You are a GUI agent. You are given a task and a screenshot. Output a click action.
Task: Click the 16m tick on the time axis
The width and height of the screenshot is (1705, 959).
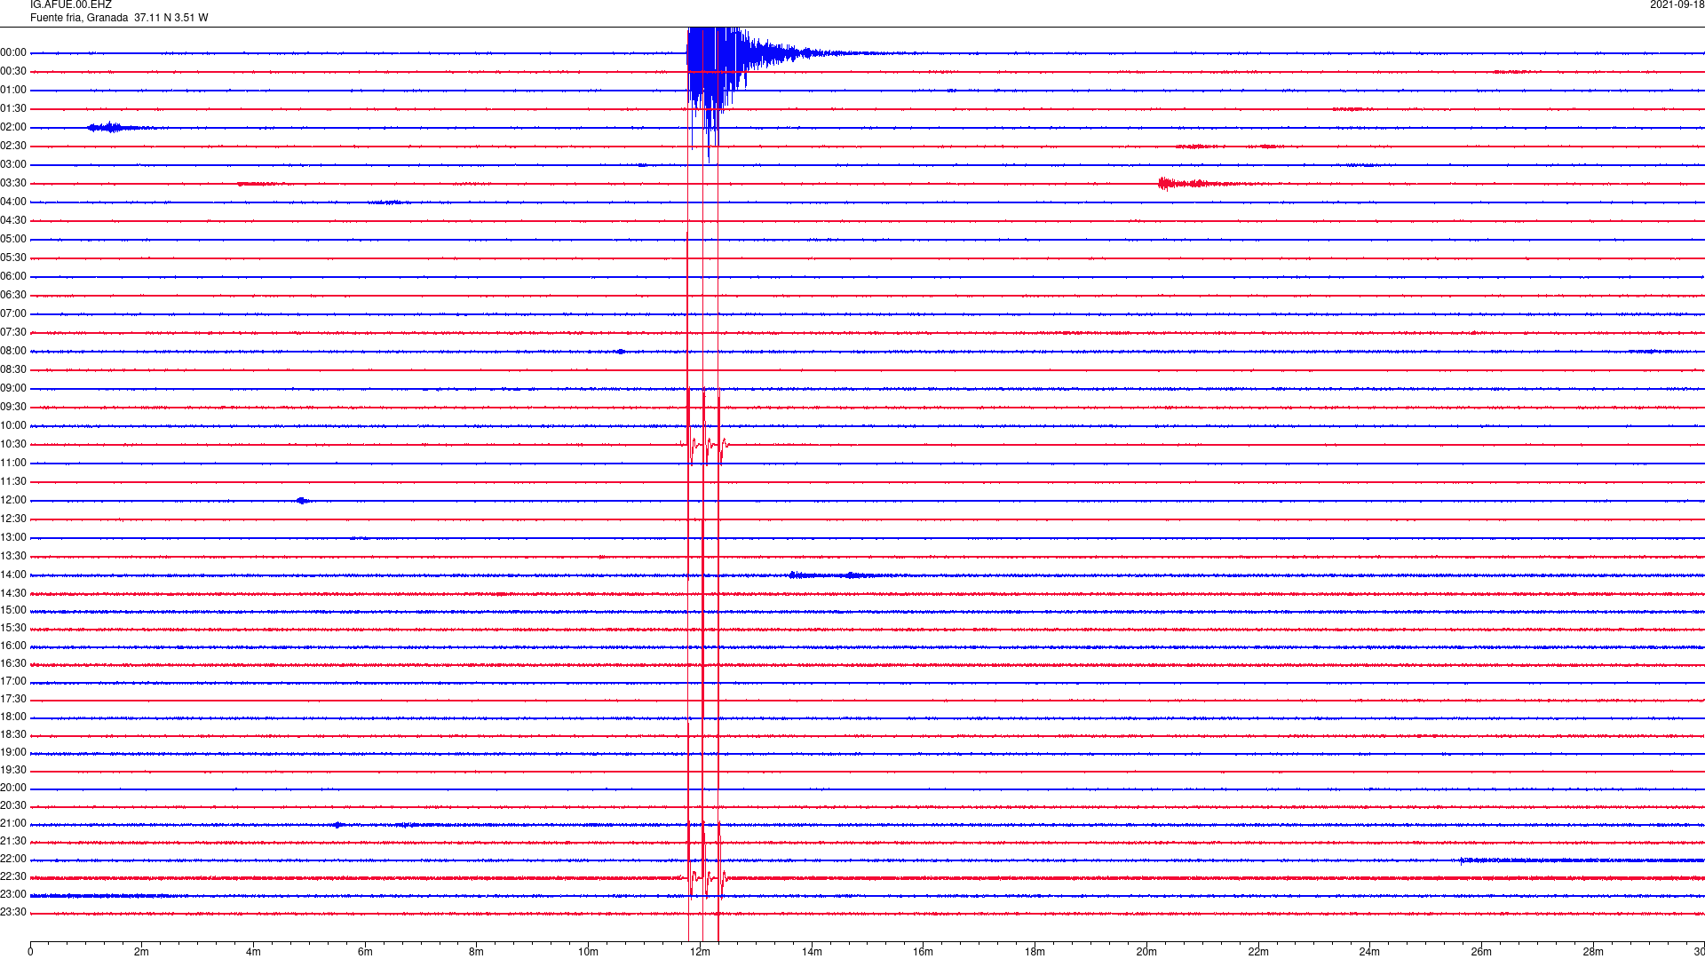coord(923,952)
